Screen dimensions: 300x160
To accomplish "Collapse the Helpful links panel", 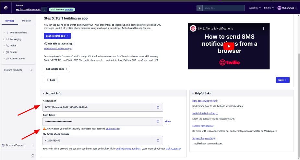I will [x=193, y=93].
